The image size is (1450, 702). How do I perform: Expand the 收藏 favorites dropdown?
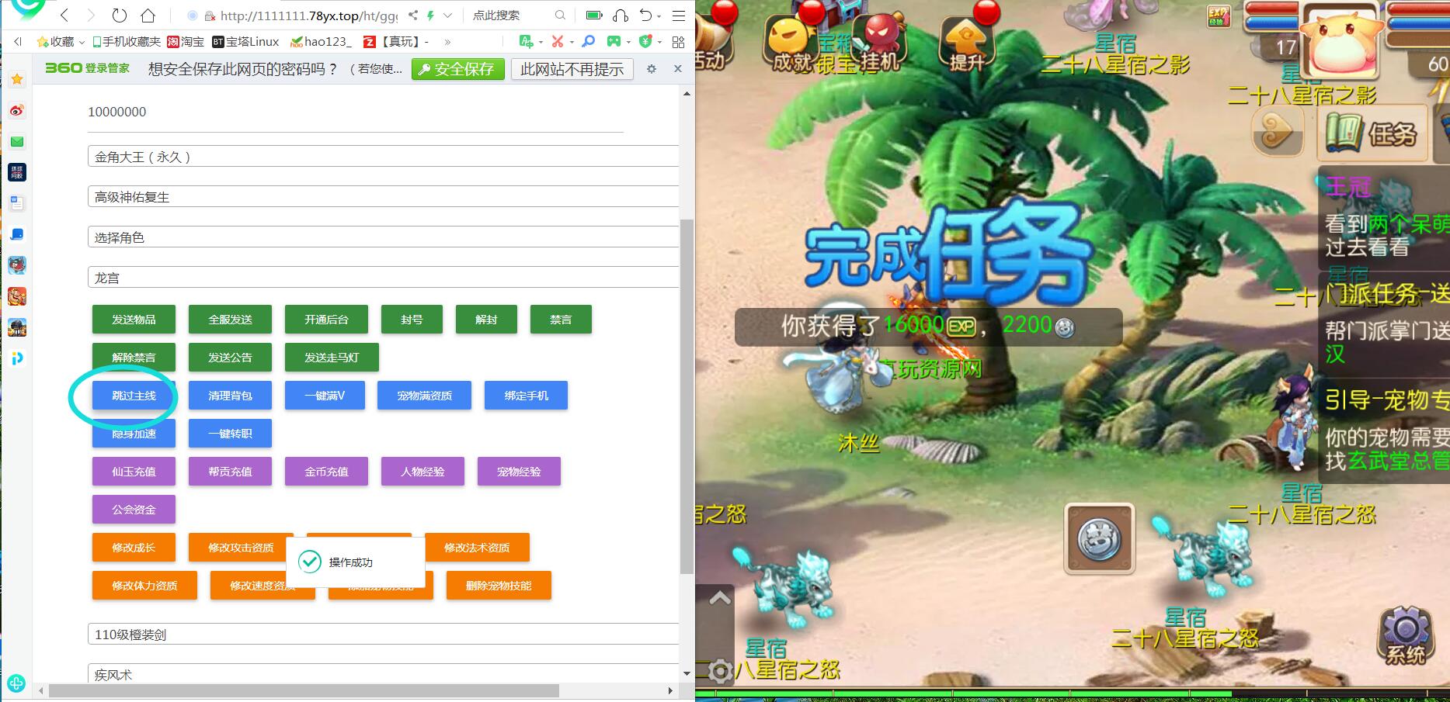82,42
